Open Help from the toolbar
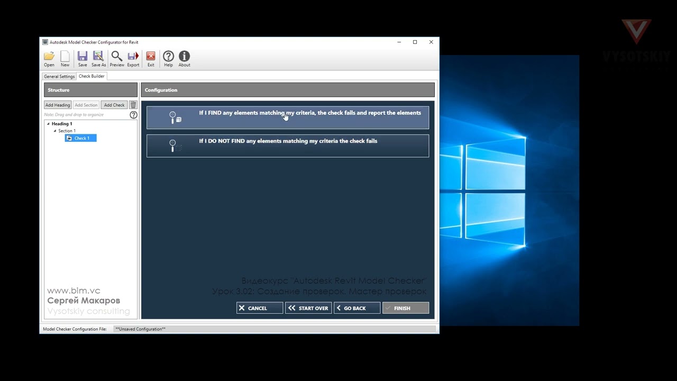Screen dimensions: 677x381 tap(168, 59)
